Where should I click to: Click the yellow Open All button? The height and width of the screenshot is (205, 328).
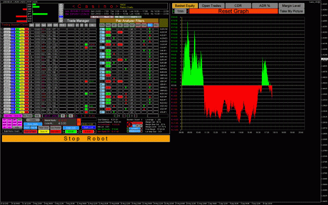pyautogui.click(x=44, y=132)
